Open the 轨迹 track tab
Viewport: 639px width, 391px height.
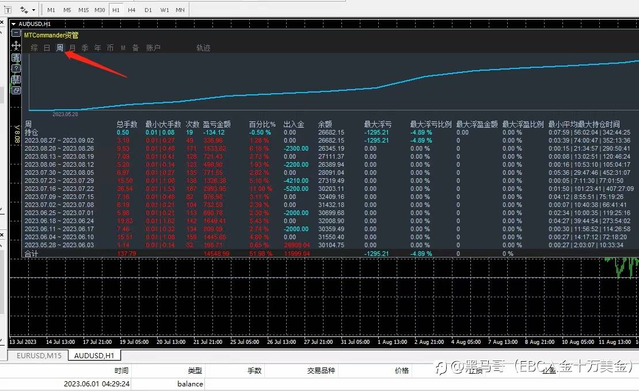coord(203,48)
